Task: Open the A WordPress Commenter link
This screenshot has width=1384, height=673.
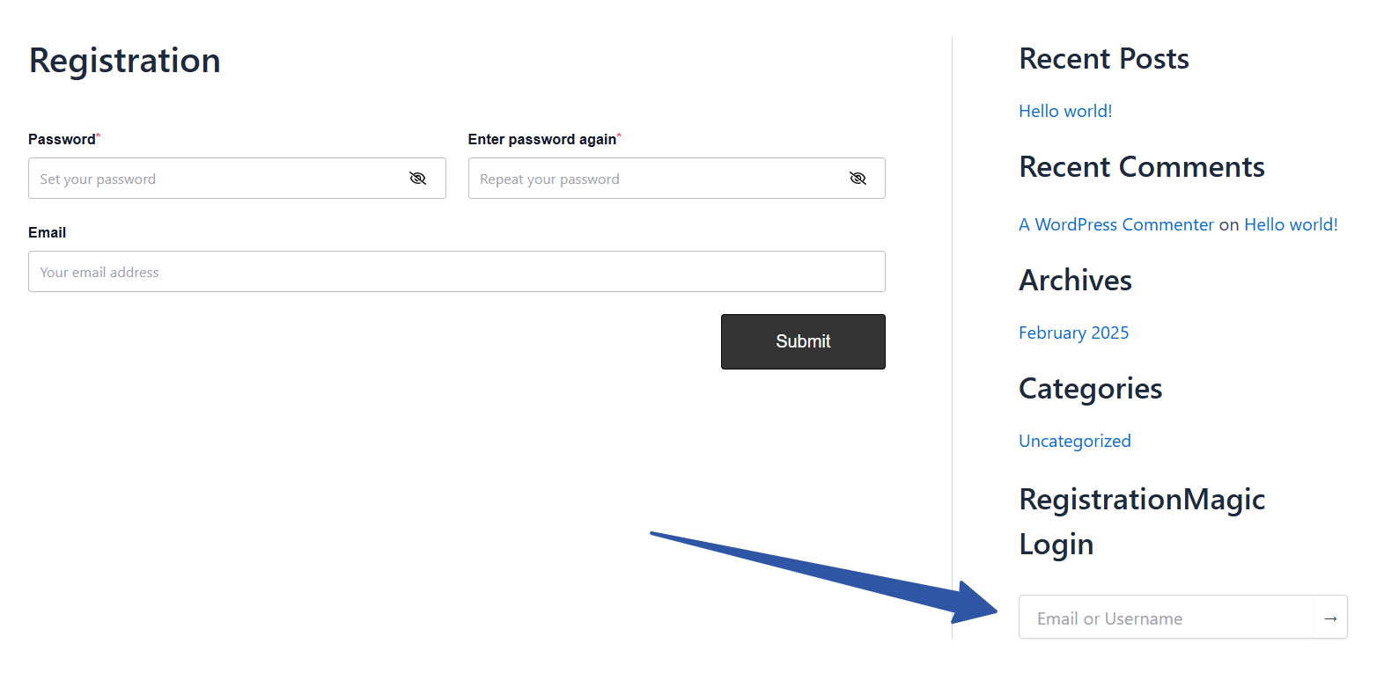Action: 1115,224
